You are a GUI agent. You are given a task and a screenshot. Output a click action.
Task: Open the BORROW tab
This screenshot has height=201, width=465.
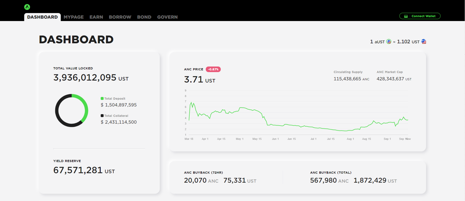(120, 17)
